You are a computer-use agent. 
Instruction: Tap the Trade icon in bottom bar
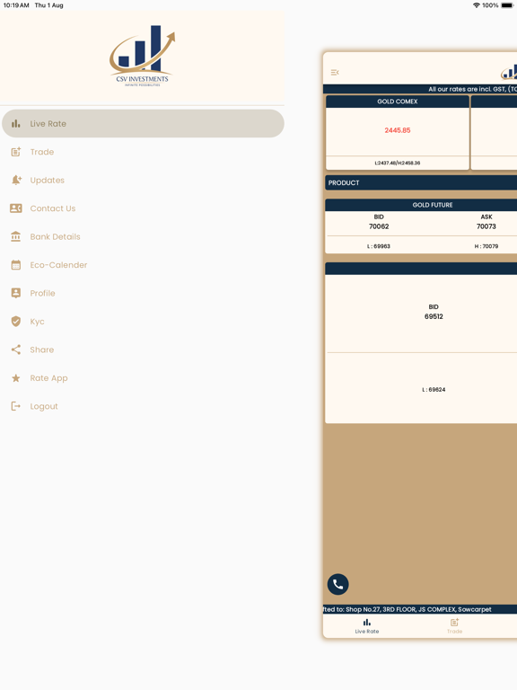454,622
